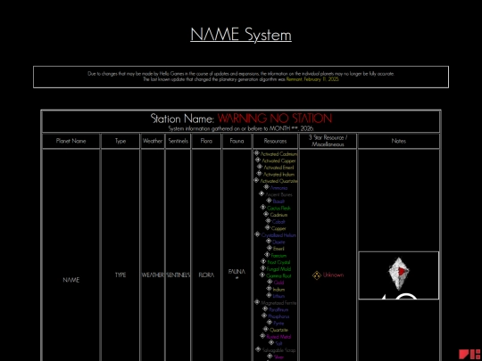
Task: Click the icon next to Paraffinium
Action: [265, 308]
